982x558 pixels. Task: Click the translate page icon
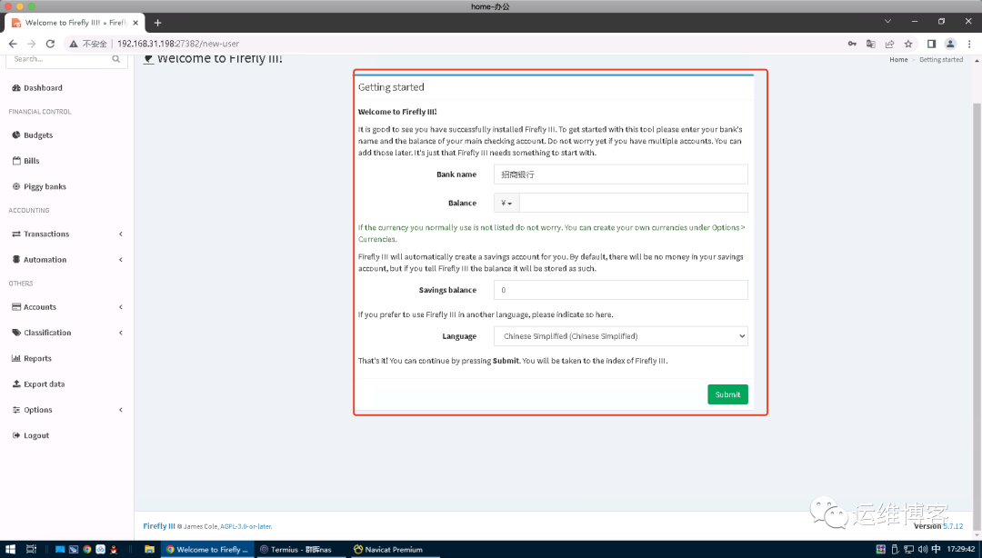870,44
